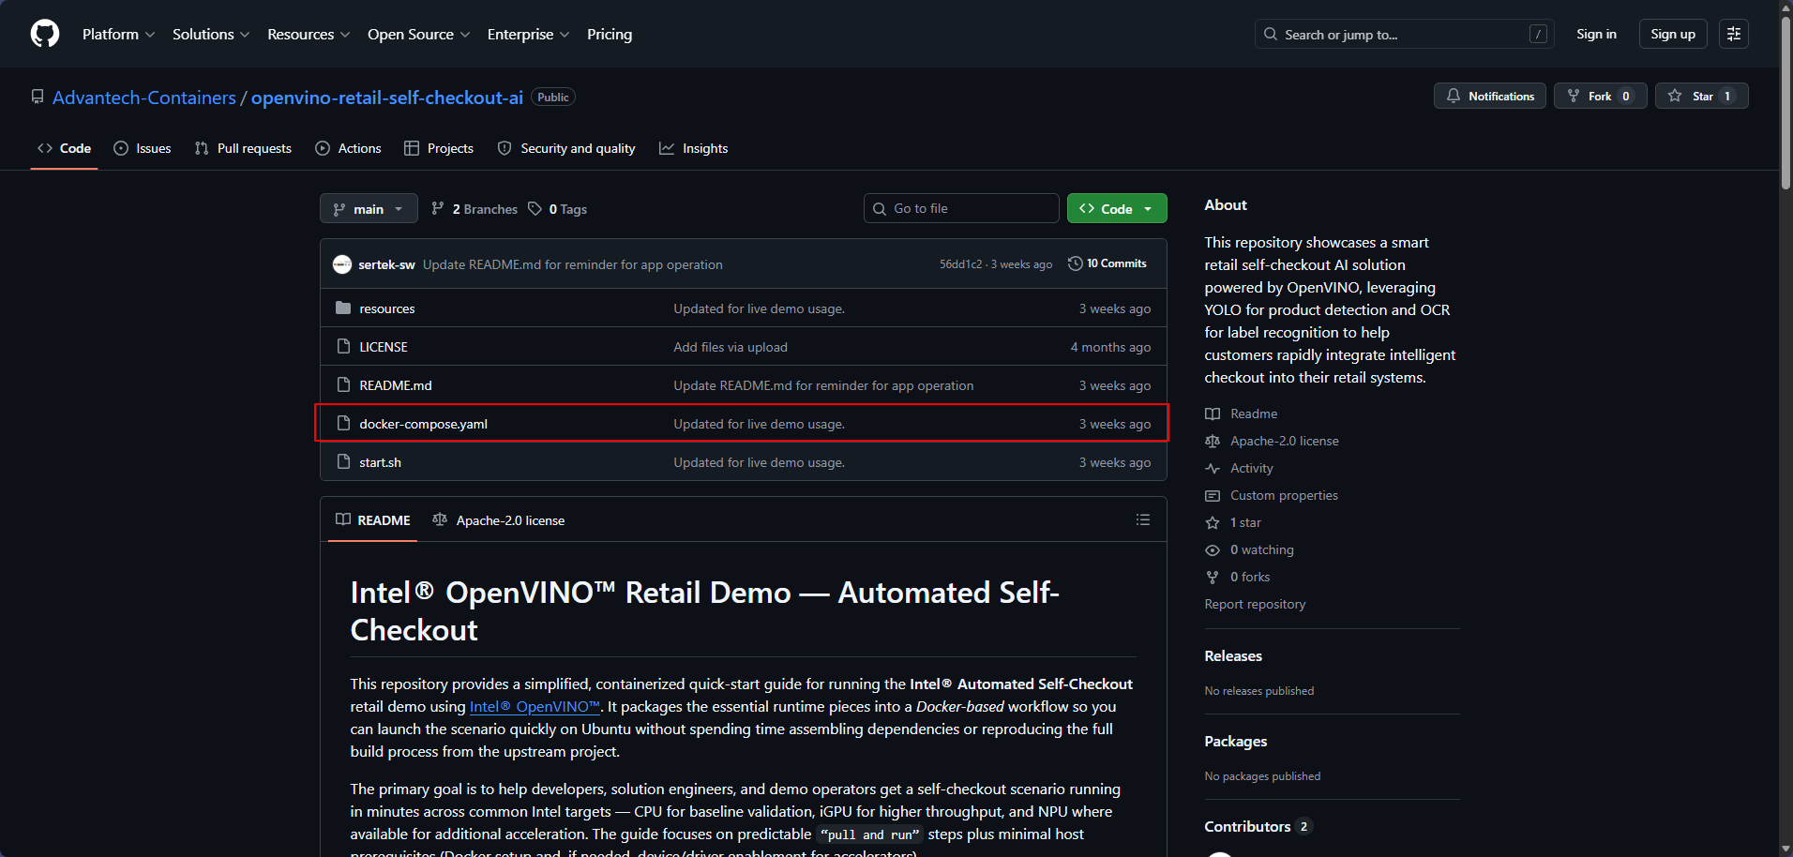Click the file icon beside start.sh

tap(343, 462)
